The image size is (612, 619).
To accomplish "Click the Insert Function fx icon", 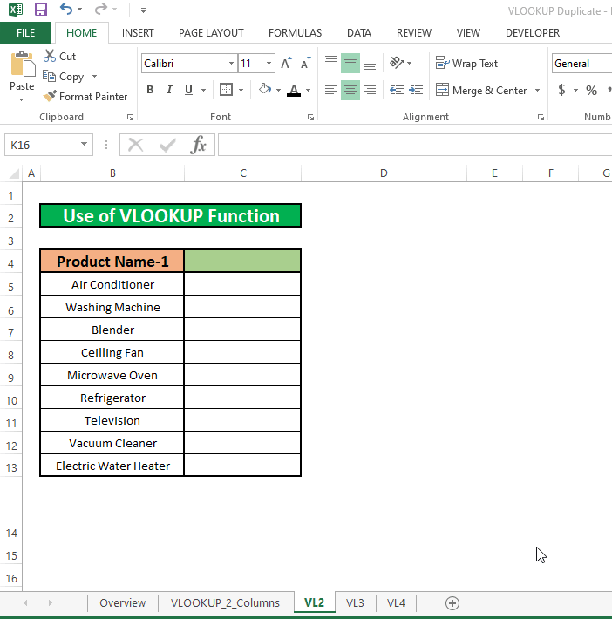I will point(198,145).
